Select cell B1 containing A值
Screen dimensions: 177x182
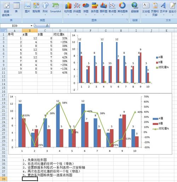pyautogui.click(x=30, y=34)
